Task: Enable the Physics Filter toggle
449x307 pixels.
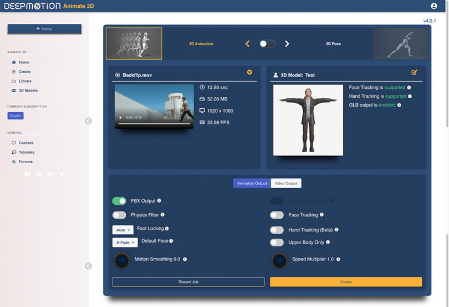Action: point(119,215)
